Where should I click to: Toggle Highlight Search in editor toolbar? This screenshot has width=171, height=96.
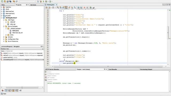click(x=66, y=7)
